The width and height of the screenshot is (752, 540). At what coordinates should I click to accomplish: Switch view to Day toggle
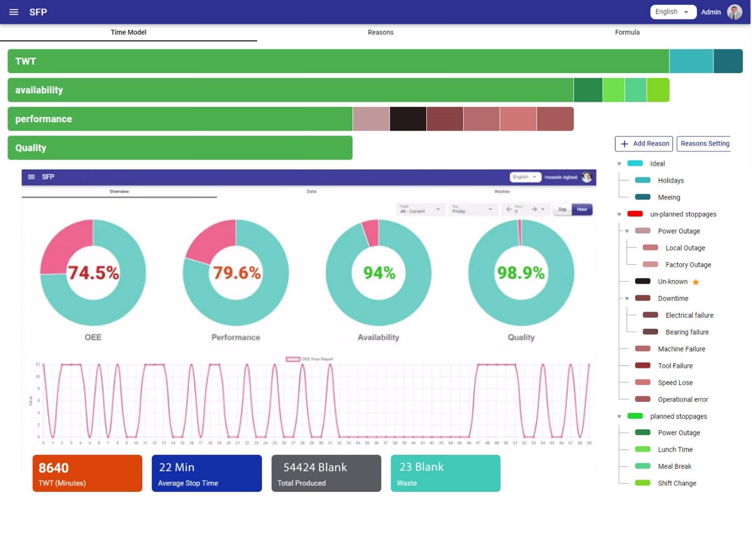point(562,210)
